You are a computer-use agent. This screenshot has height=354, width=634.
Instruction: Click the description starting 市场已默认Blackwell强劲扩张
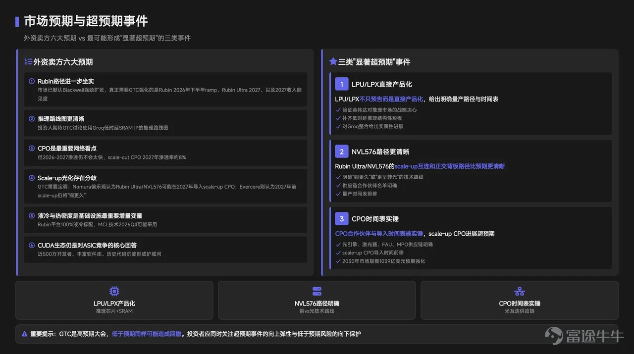tap(169, 94)
